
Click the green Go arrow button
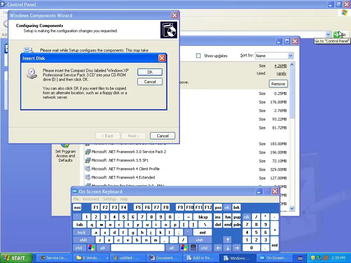pyautogui.click(x=336, y=35)
